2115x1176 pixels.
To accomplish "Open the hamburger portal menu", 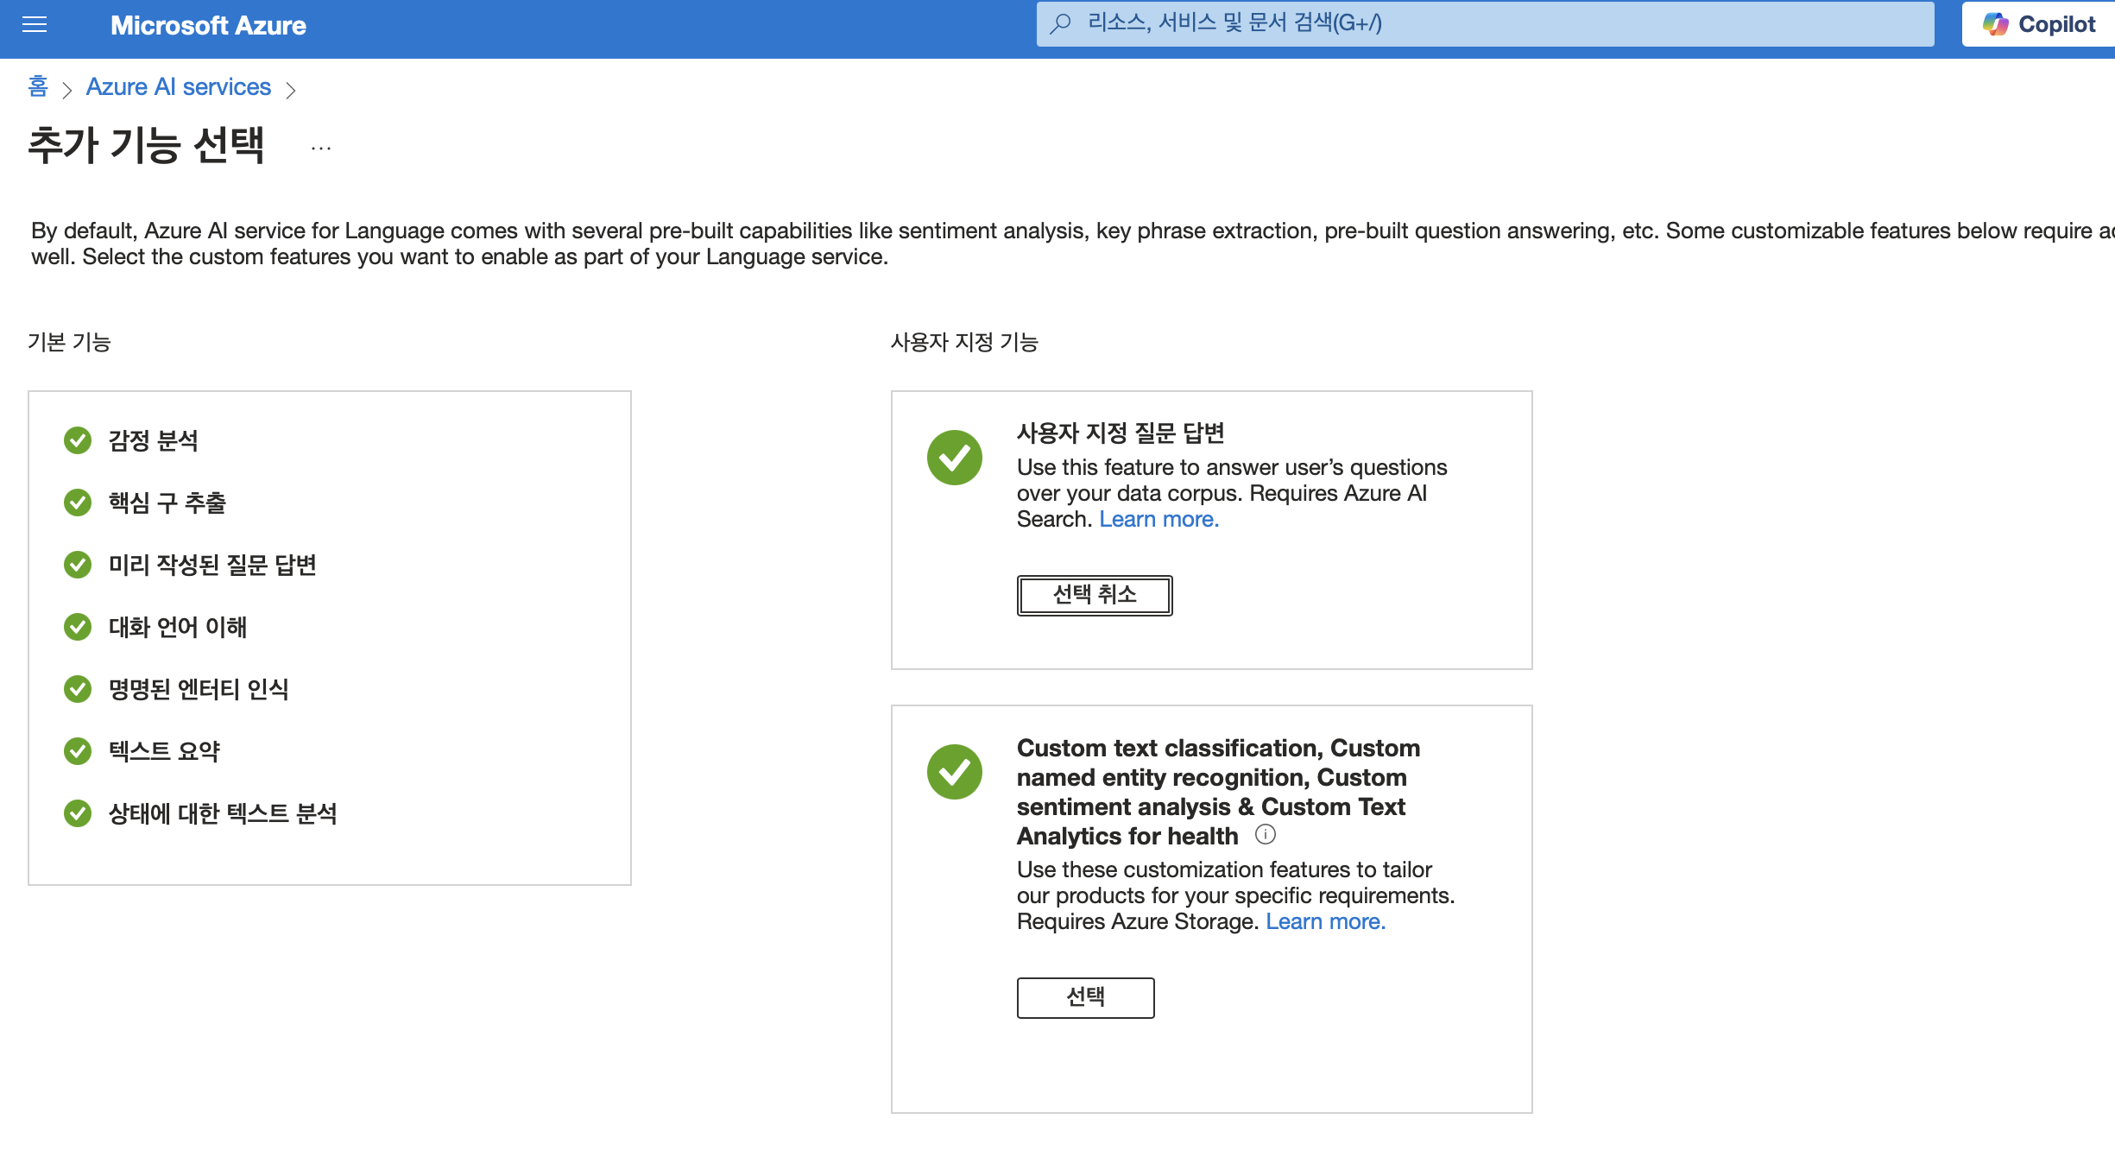I will [x=35, y=25].
